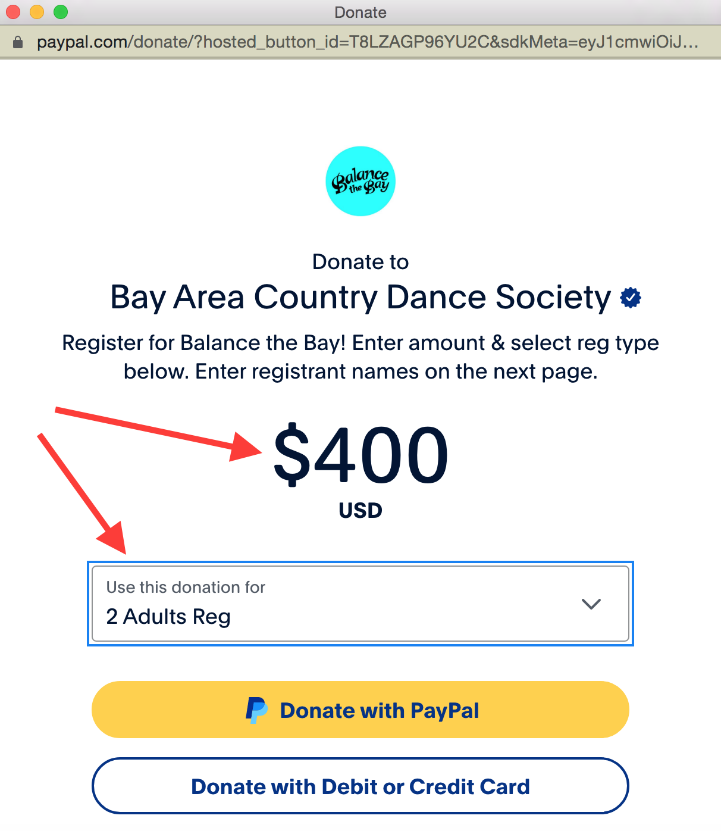721x831 pixels.
Task: Click the blue verified badge icon
Action: (x=631, y=297)
